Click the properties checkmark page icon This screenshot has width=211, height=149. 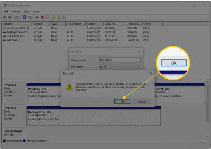click(x=48, y=17)
